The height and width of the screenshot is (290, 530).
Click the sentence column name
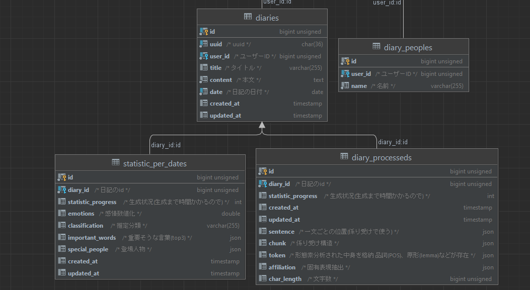281,232
